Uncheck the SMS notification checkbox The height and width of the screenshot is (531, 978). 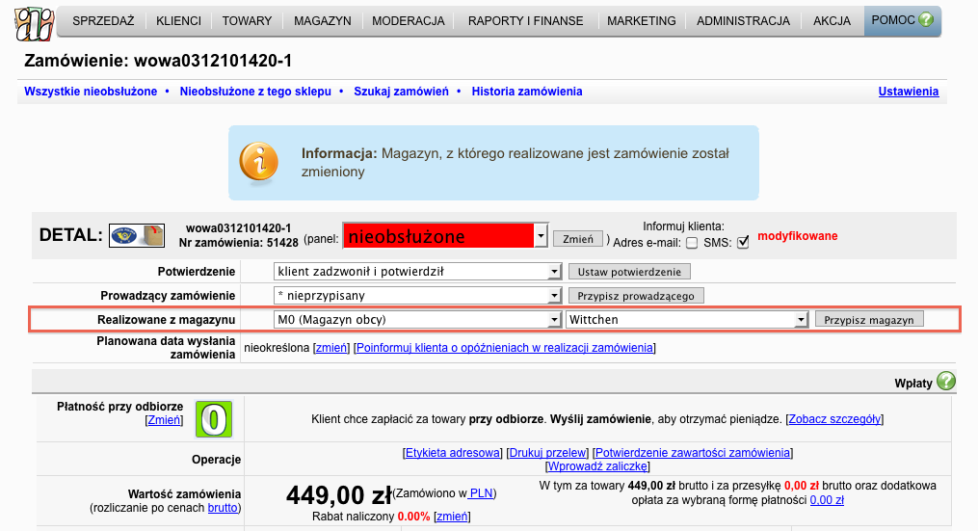click(743, 243)
